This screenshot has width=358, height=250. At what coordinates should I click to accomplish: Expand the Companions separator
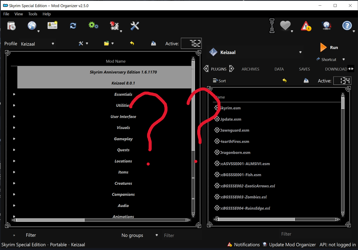point(14,194)
